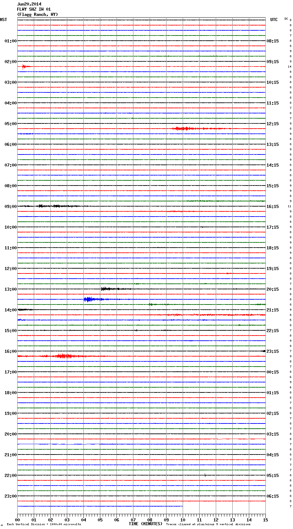Click minute 12 on the time axis
Screen dimensions: 293x529
coord(216,520)
